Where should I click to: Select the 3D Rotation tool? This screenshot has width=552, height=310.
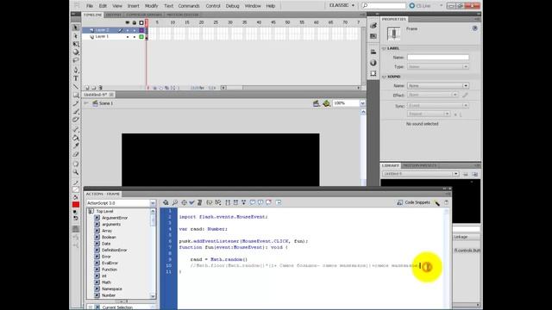tap(76, 53)
